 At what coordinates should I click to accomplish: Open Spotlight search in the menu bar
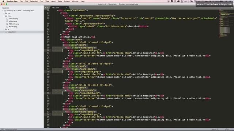[x=226, y=1]
